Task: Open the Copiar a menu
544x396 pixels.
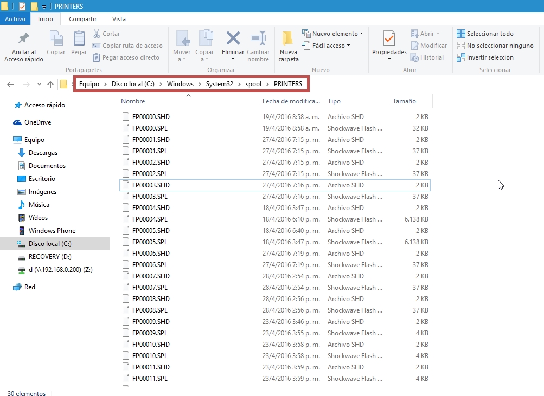Action: (x=204, y=46)
